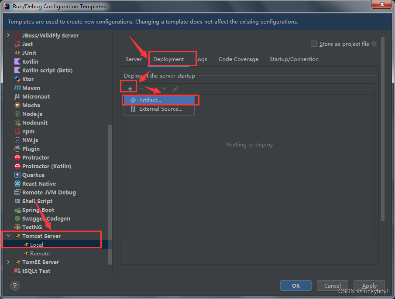395x299 pixels.
Task: Click the JUnit configuration icon
Action: (17, 53)
